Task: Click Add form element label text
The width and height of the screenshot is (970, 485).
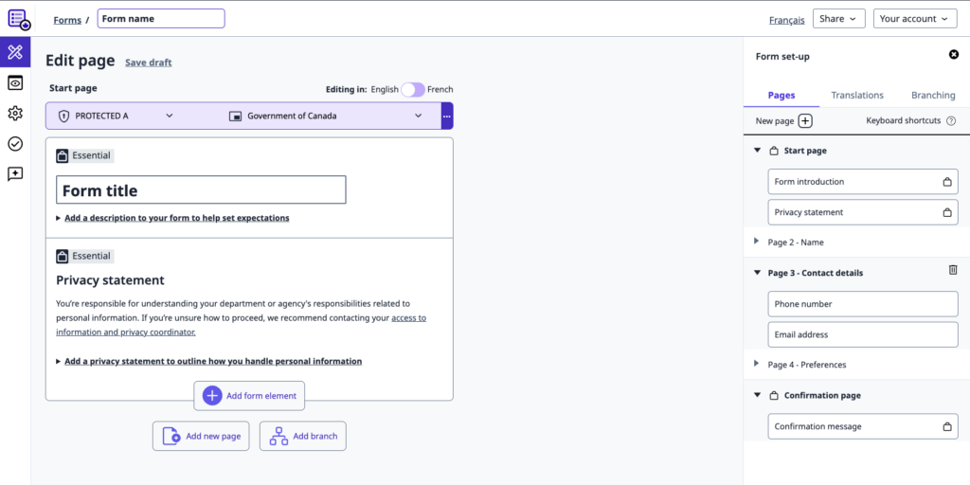Action: pos(261,396)
